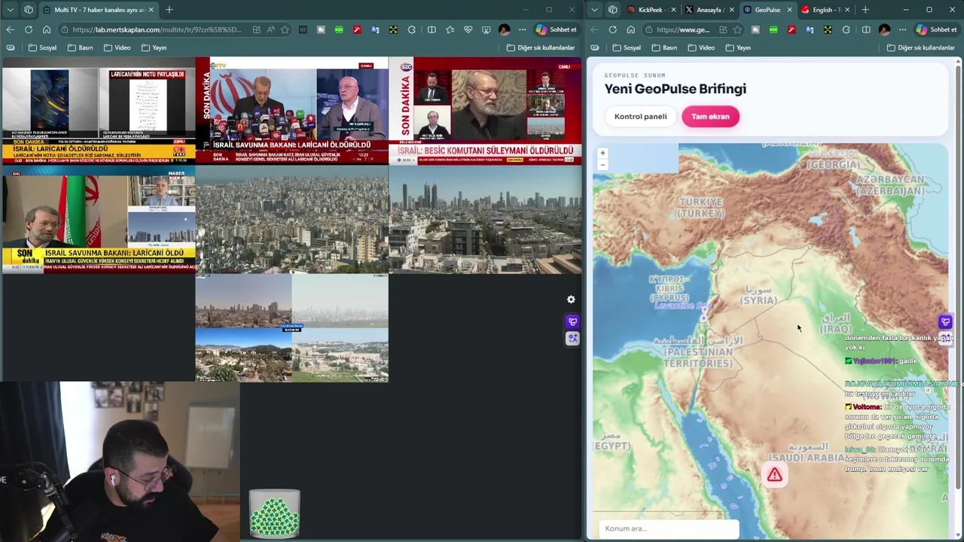Expand tab actions chevron in left window
This screenshot has height=542, width=964.
click(10, 10)
